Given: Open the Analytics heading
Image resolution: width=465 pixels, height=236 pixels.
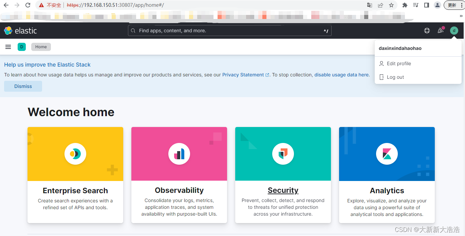Looking at the screenshot, I should coord(387,190).
